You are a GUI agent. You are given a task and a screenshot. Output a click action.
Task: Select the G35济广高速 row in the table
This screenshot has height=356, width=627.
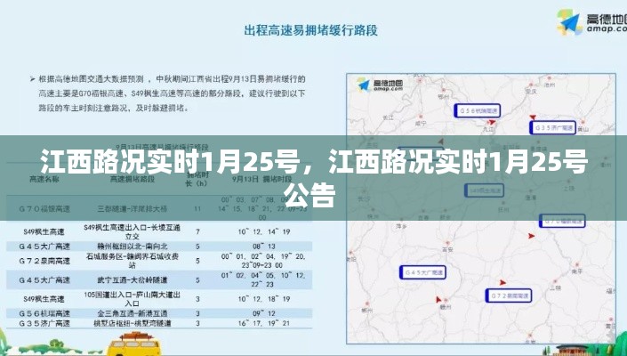pos(160,324)
